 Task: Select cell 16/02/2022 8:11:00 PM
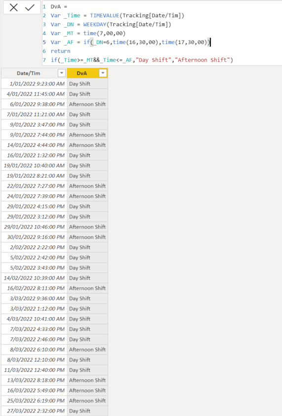[34, 288]
